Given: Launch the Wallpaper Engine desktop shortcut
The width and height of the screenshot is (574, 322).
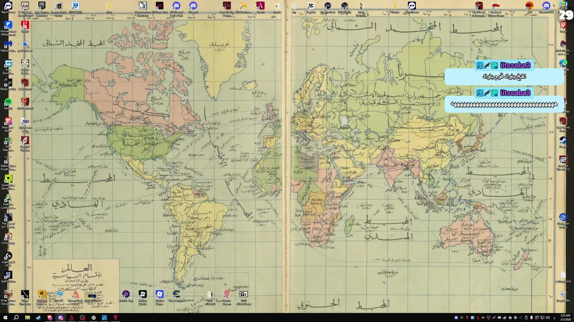Looking at the screenshot, I should pos(563,221).
